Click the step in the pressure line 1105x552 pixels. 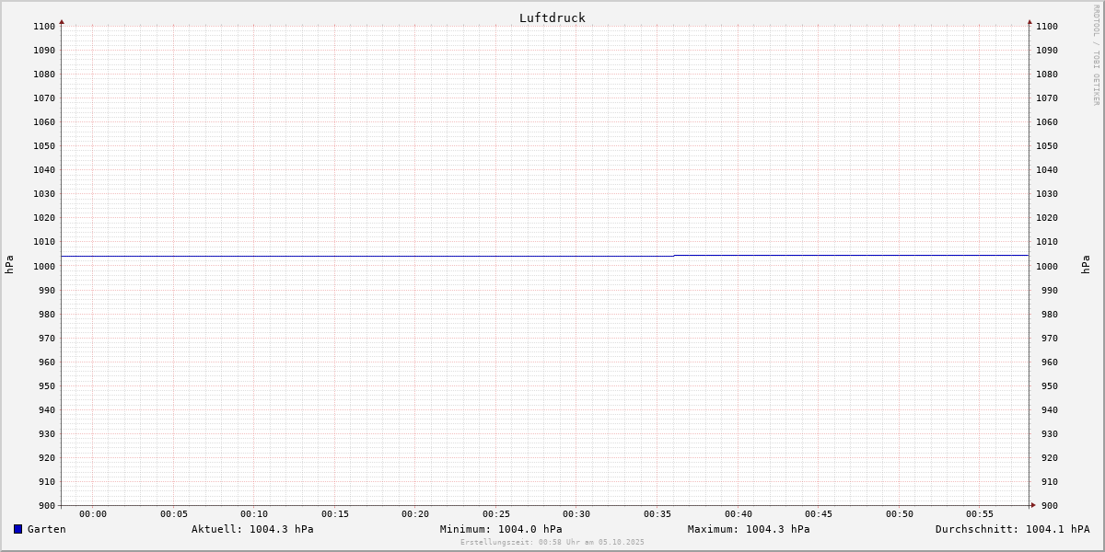[674, 256]
